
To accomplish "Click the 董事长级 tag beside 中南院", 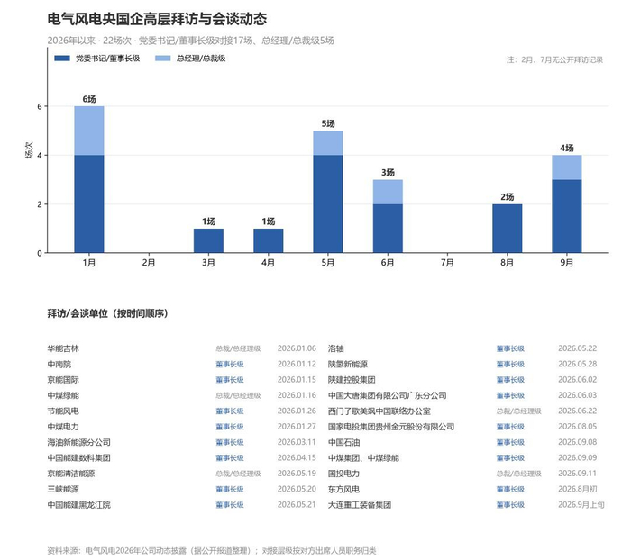I will click(230, 365).
